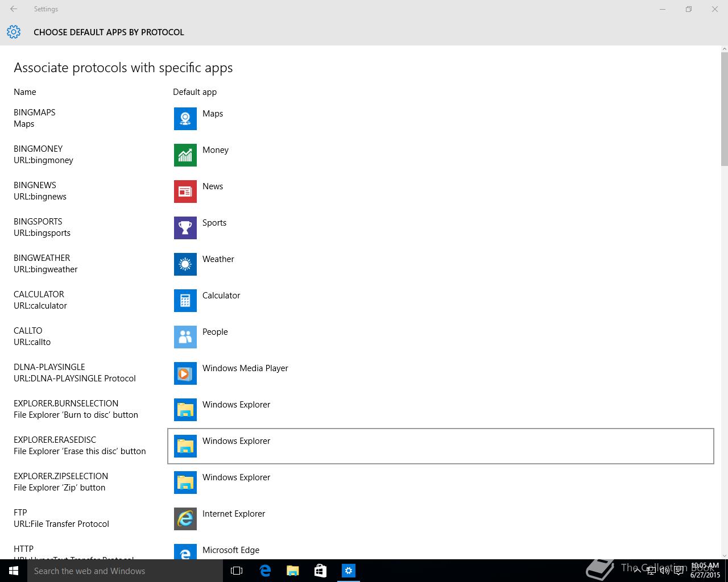This screenshot has height=582, width=728.
Task: Click the Internet Explorer icon for FTP
Action: [185, 519]
